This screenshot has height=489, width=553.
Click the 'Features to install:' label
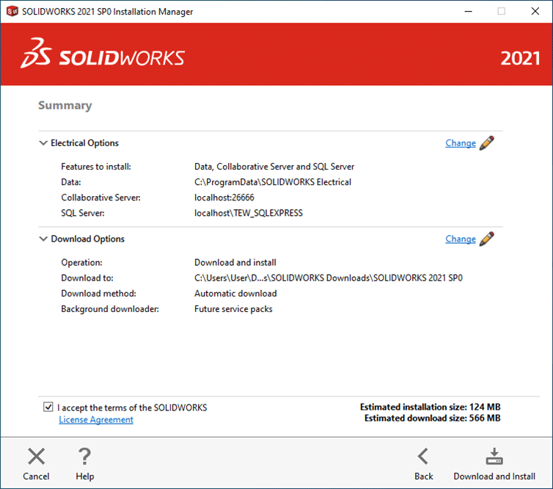pos(96,167)
